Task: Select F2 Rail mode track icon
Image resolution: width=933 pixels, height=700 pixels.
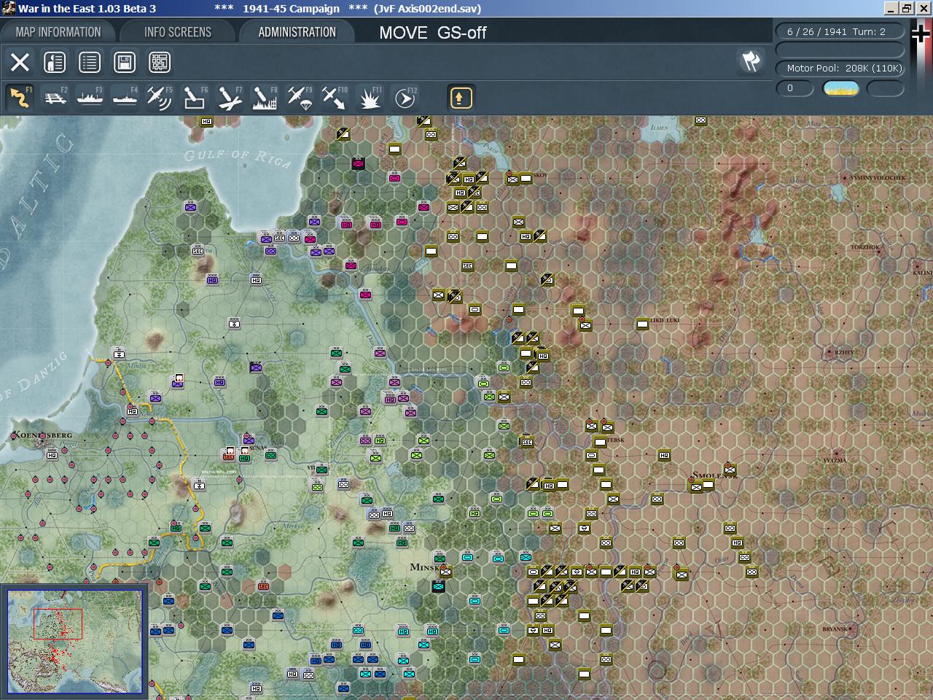Action: [55, 97]
